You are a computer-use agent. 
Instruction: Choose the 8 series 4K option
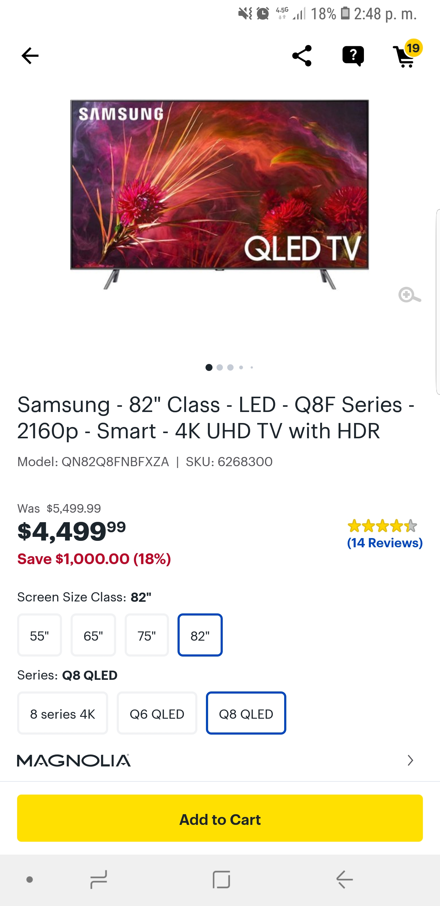pyautogui.click(x=63, y=713)
